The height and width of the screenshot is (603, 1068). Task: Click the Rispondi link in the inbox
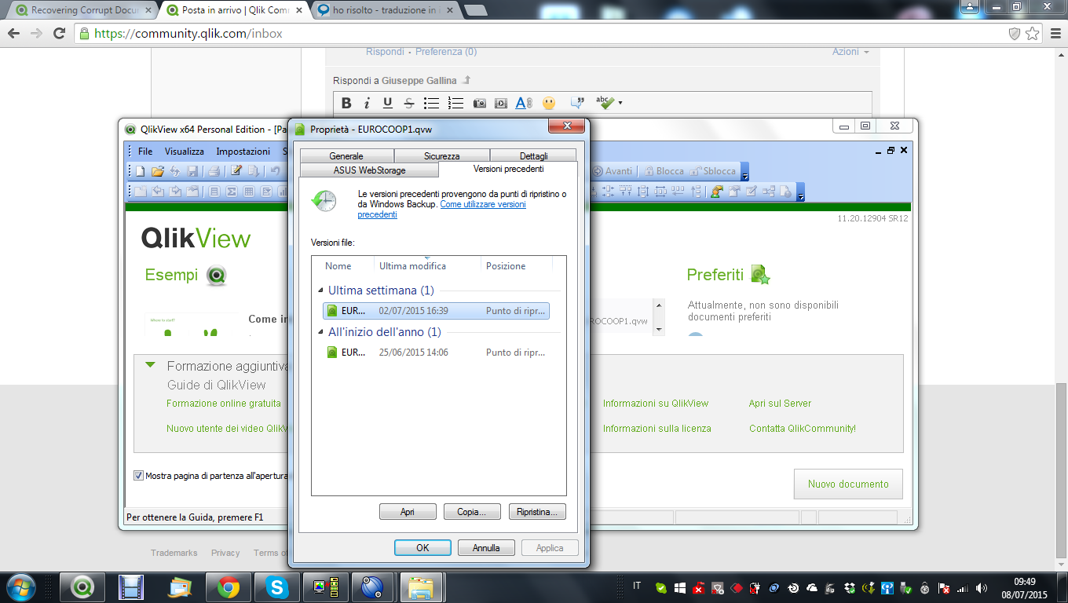pyautogui.click(x=385, y=52)
